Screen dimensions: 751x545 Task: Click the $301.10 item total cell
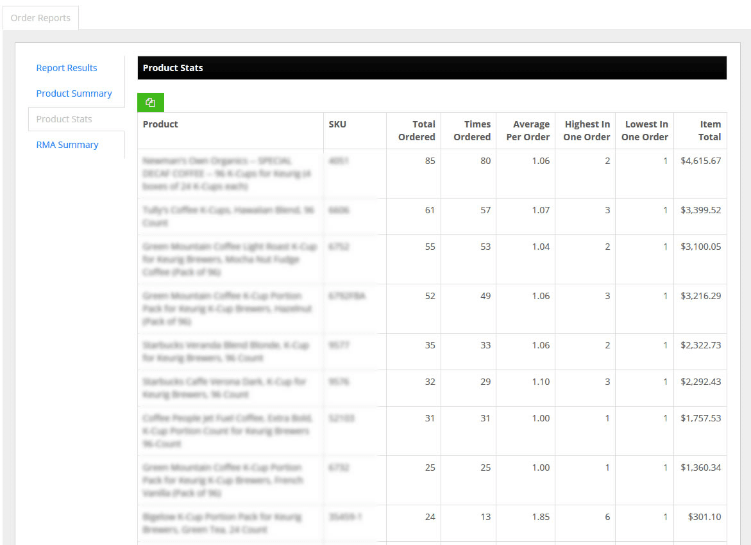pyautogui.click(x=705, y=517)
